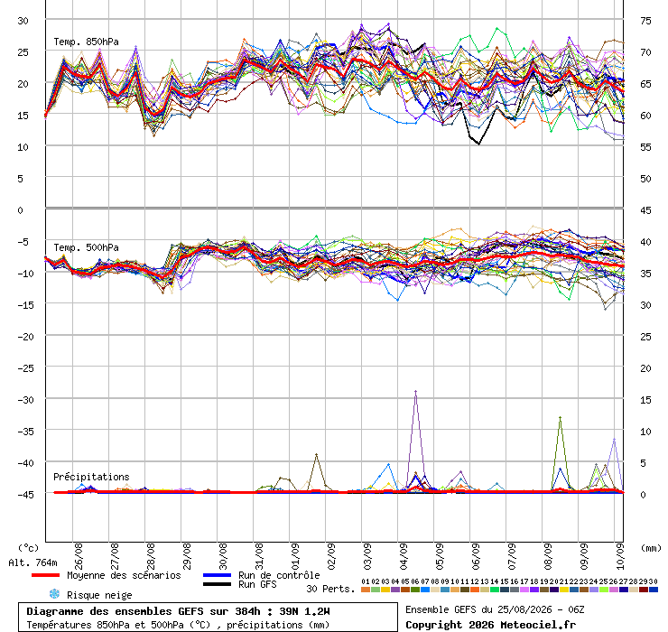Viewport: 668px width, 632px height.
Task: Click the black 'Run GFS' legend line
Action: 218,584
